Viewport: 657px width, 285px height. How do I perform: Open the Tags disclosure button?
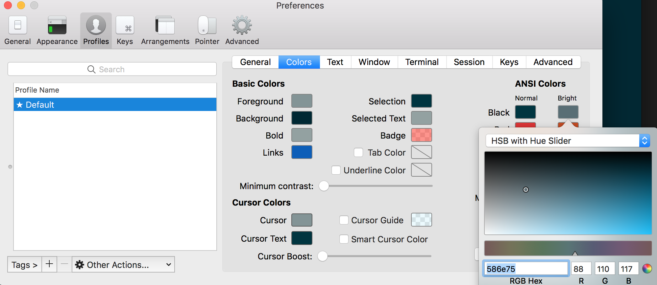pyautogui.click(x=25, y=265)
